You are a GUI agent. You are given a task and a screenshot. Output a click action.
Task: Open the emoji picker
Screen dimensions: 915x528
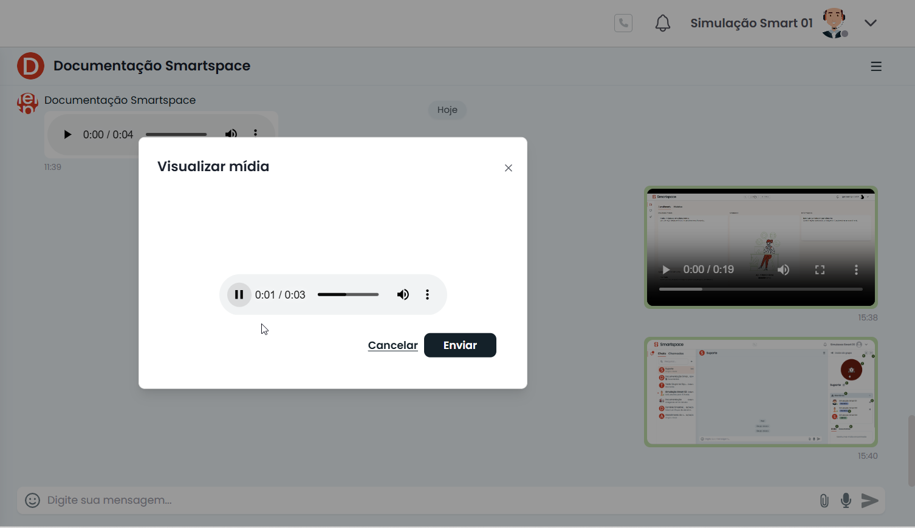[x=32, y=500]
